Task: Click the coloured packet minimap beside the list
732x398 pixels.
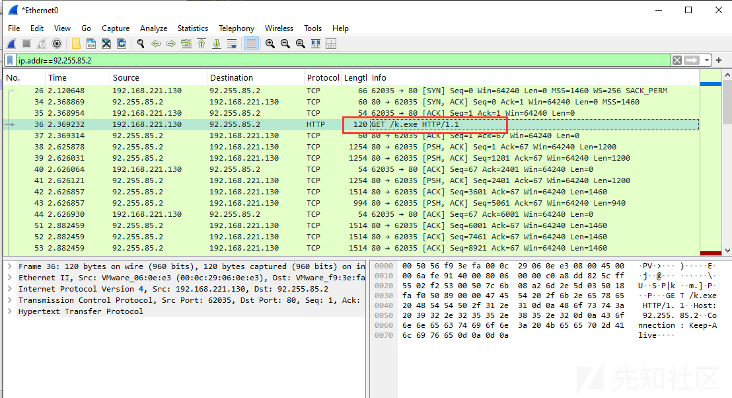Action: (x=710, y=162)
